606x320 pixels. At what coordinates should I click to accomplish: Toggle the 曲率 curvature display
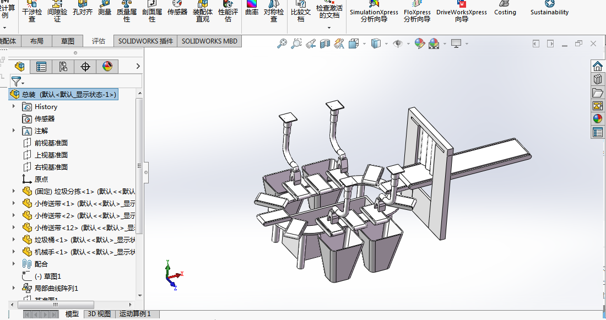click(x=252, y=8)
